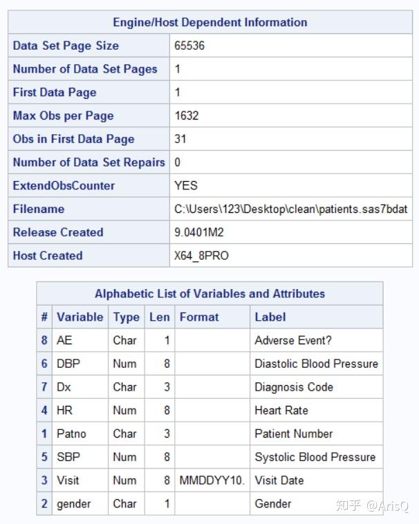Select the Data Set Page Size row label
The height and width of the screenshot is (524, 419).
pyautogui.click(x=66, y=46)
